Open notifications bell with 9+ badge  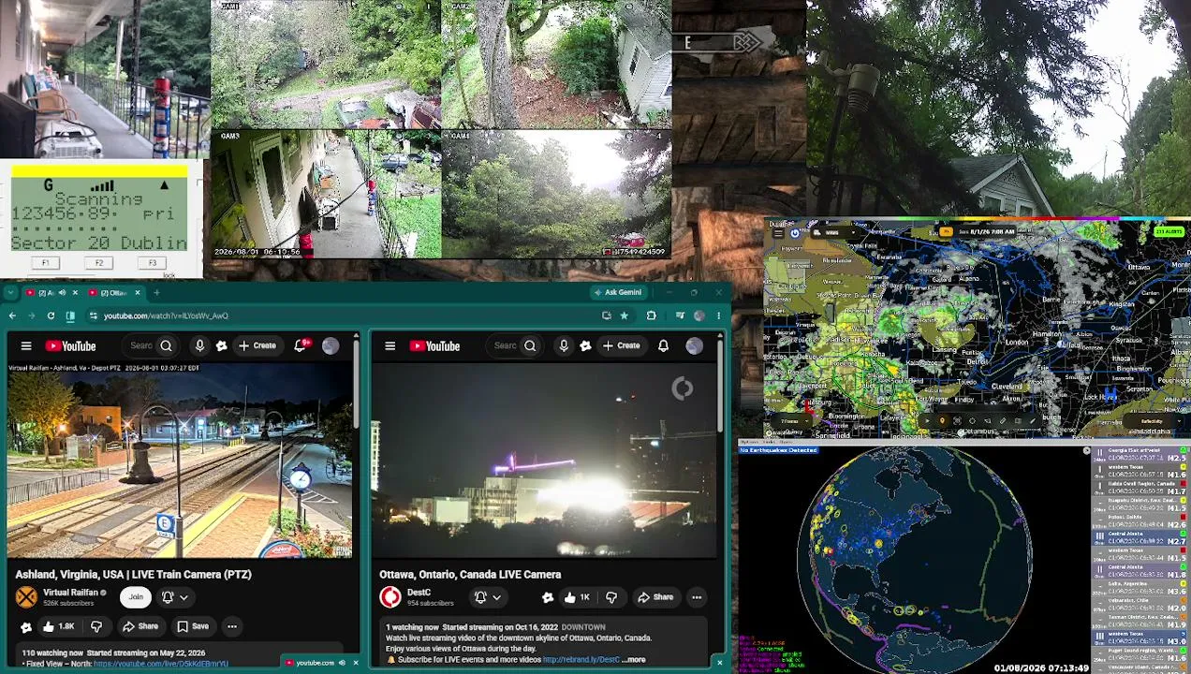click(301, 346)
